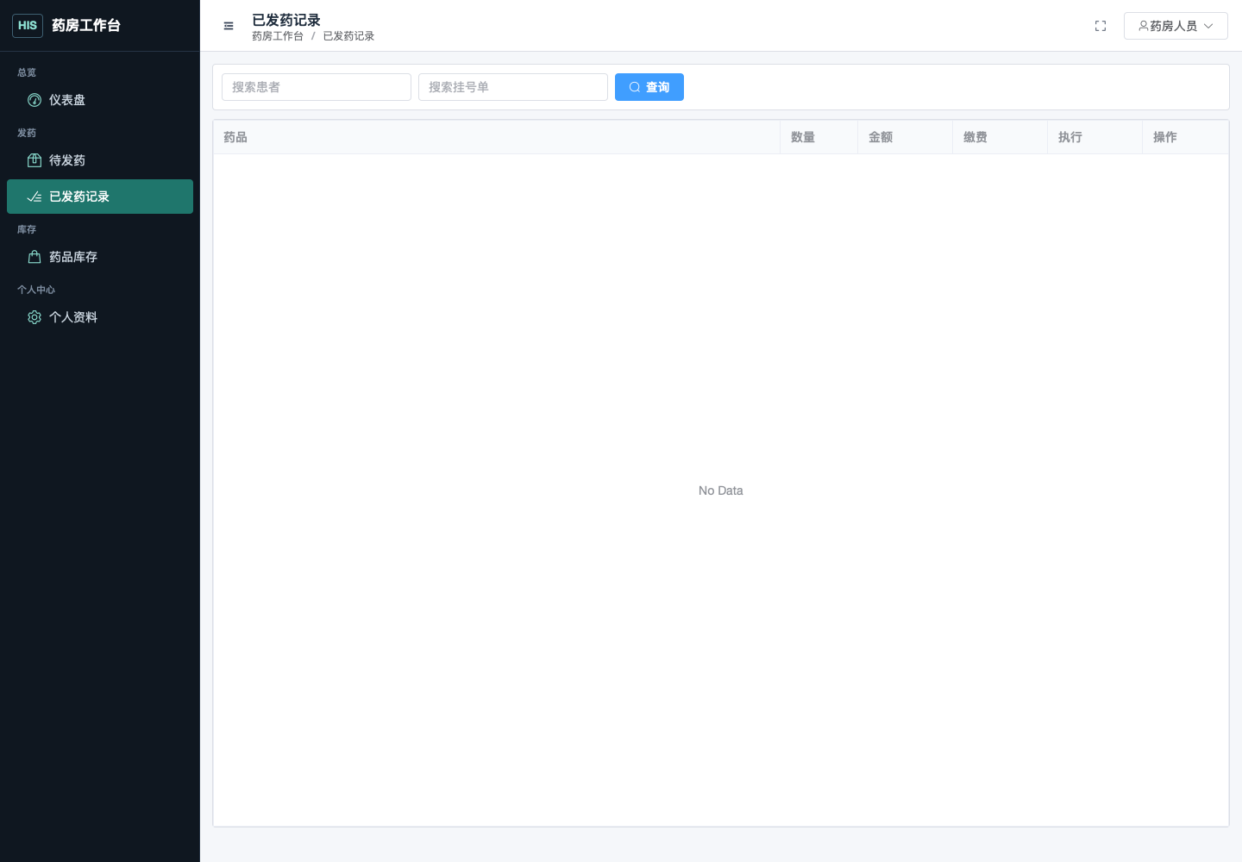
Task: Click the profile gear icon
Action: pyautogui.click(x=34, y=317)
